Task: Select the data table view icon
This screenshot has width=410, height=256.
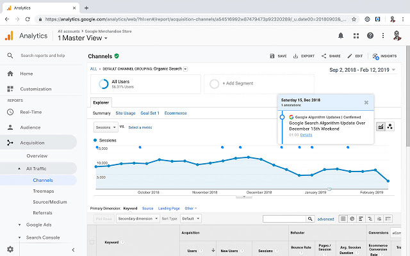Action: coord(343,219)
